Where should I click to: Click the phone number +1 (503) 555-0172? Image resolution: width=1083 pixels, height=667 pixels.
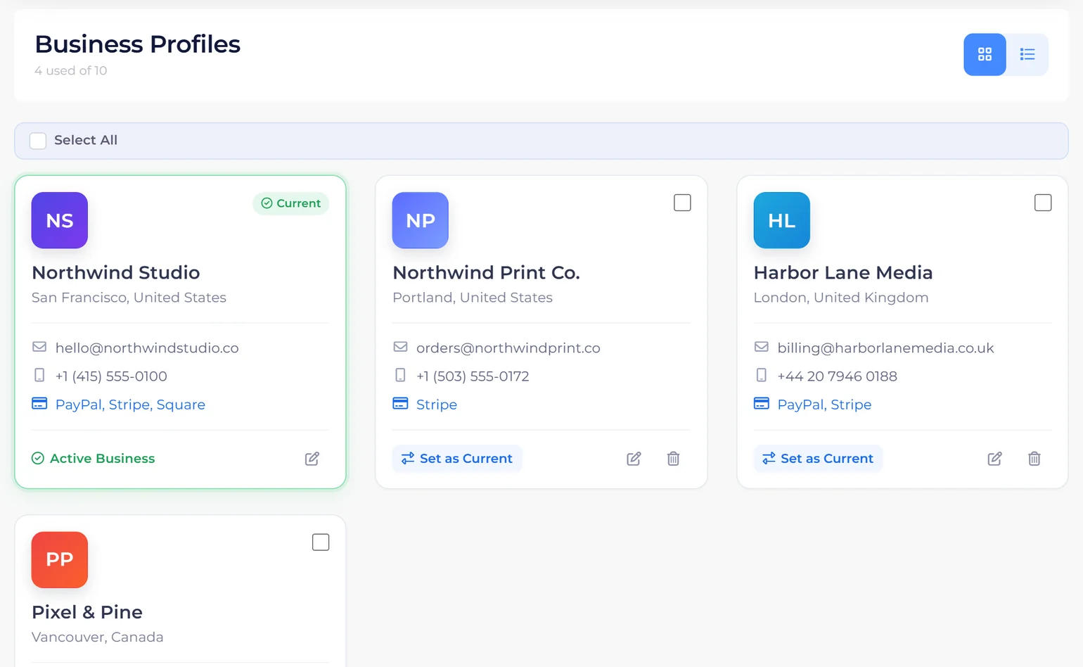point(473,376)
